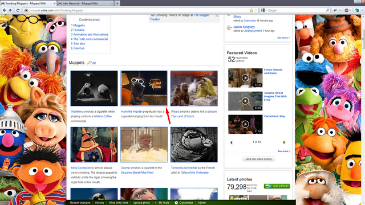This screenshot has height=205, width=365.
Task: Go forward with the browser forward arrow
Action: [x=10, y=10]
